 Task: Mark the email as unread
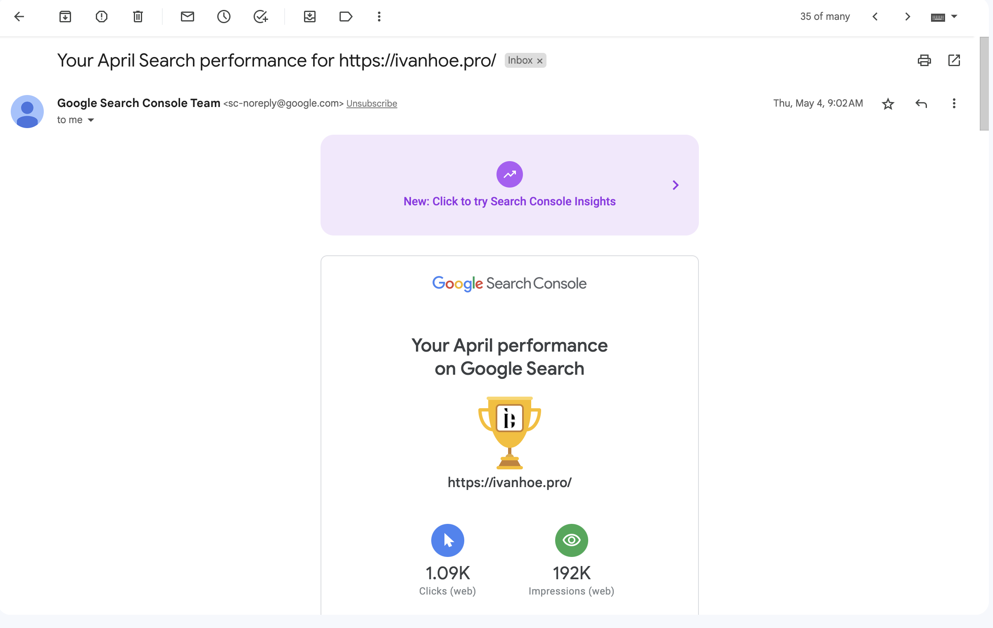188,17
